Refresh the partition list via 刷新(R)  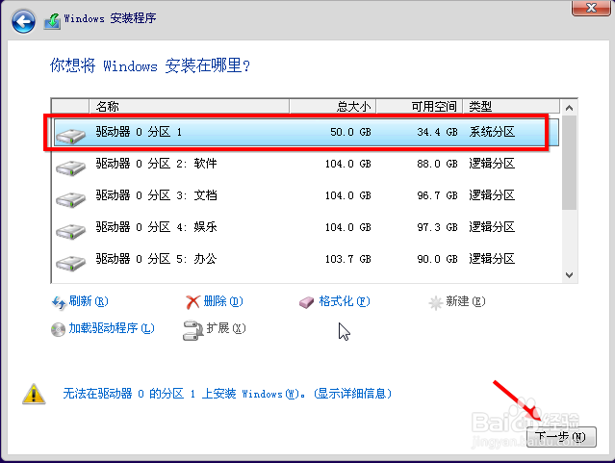(89, 301)
